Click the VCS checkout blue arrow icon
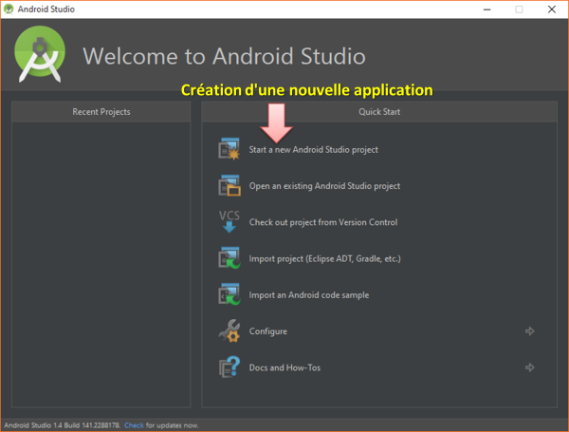 click(229, 221)
